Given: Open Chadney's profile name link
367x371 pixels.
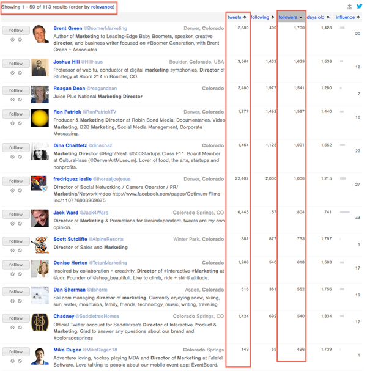Looking at the screenshot, I should click(64, 317).
